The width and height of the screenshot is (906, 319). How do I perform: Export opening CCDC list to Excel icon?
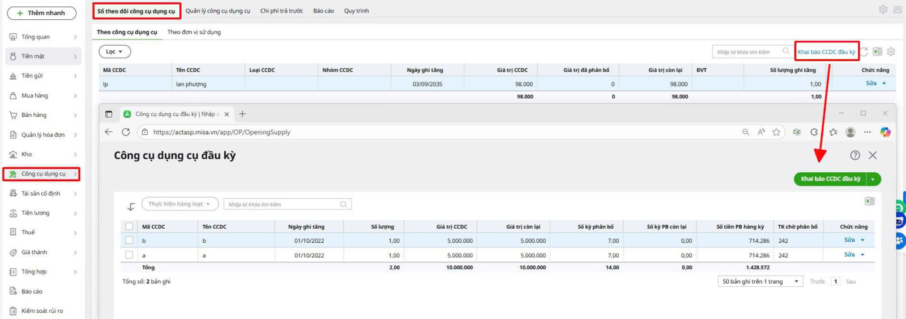pyautogui.click(x=870, y=202)
